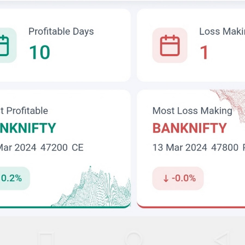Tap the red Loss Making calendar icon
The image size is (245, 245).
[x=170, y=45]
